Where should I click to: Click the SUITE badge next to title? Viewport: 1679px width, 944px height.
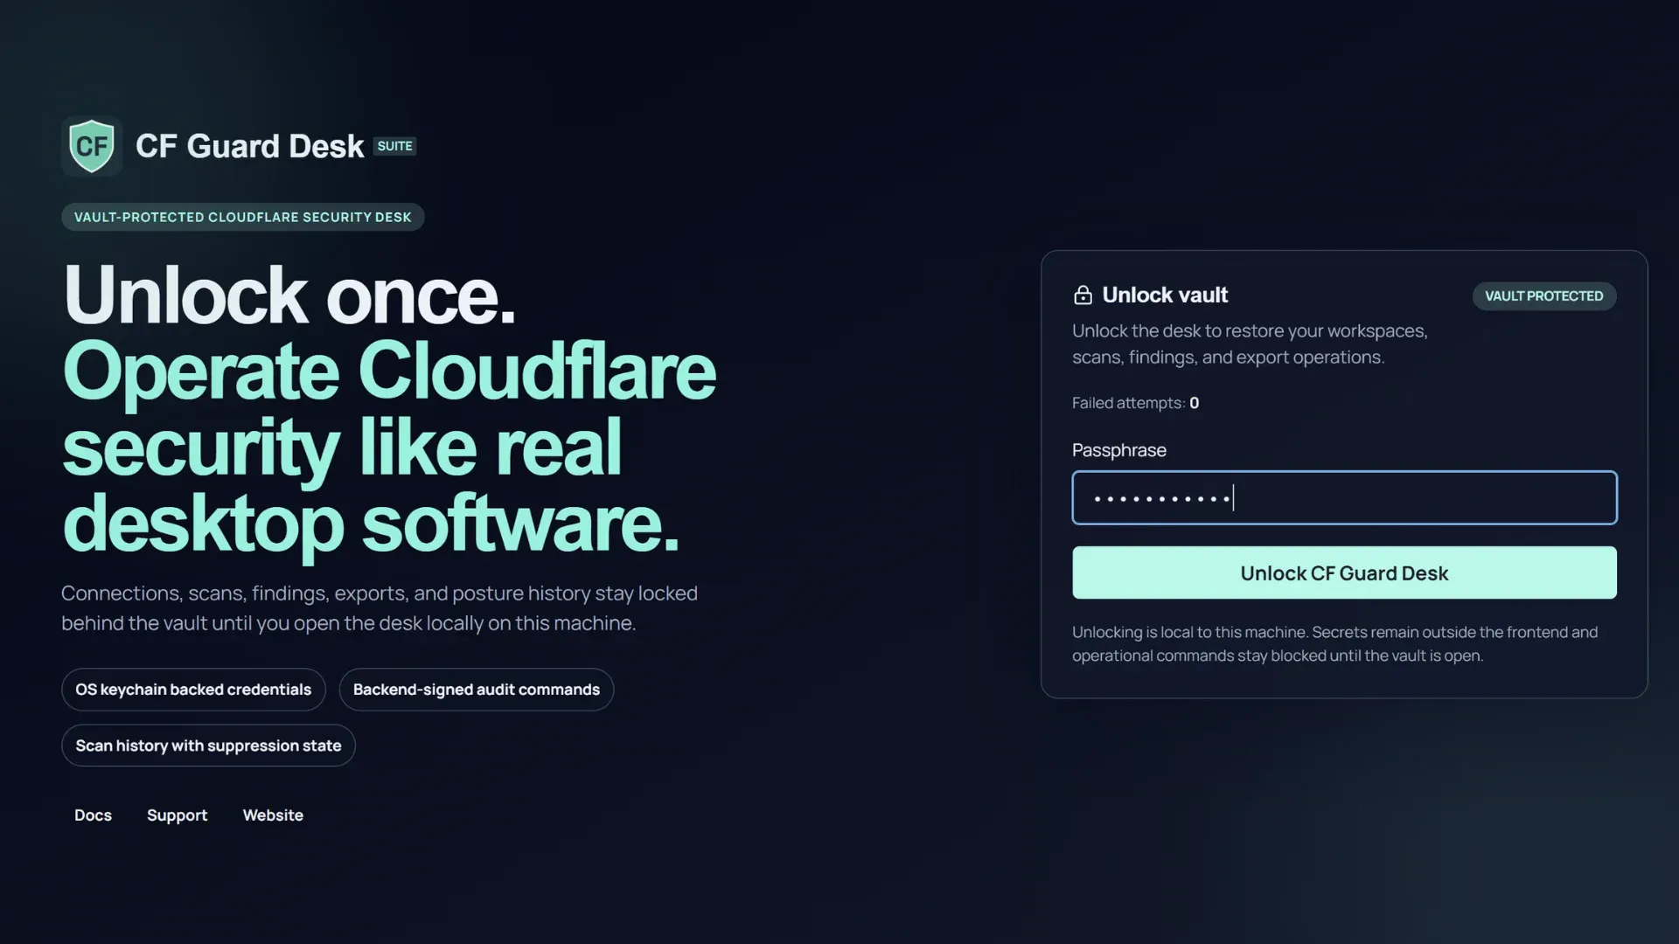click(394, 146)
